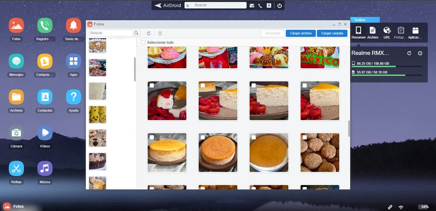Tick checkbox on cheesecake on brown plate photo
The width and height of the screenshot is (436, 211).
(x=203, y=137)
